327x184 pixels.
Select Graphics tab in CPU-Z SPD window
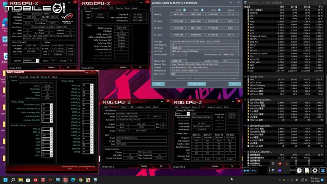point(211,107)
